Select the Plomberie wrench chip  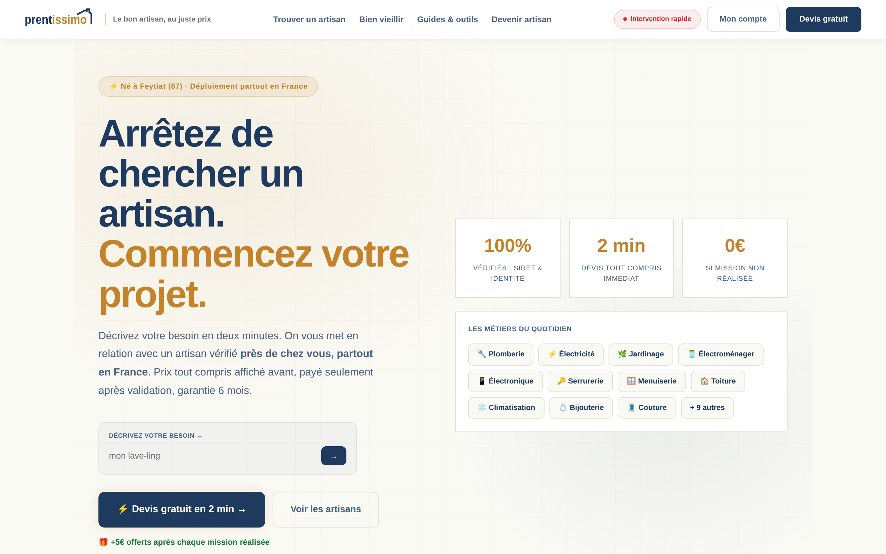pyautogui.click(x=501, y=354)
